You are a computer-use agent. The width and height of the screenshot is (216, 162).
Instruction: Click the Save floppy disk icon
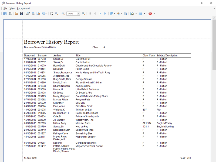pyautogui.click(x=21, y=13)
